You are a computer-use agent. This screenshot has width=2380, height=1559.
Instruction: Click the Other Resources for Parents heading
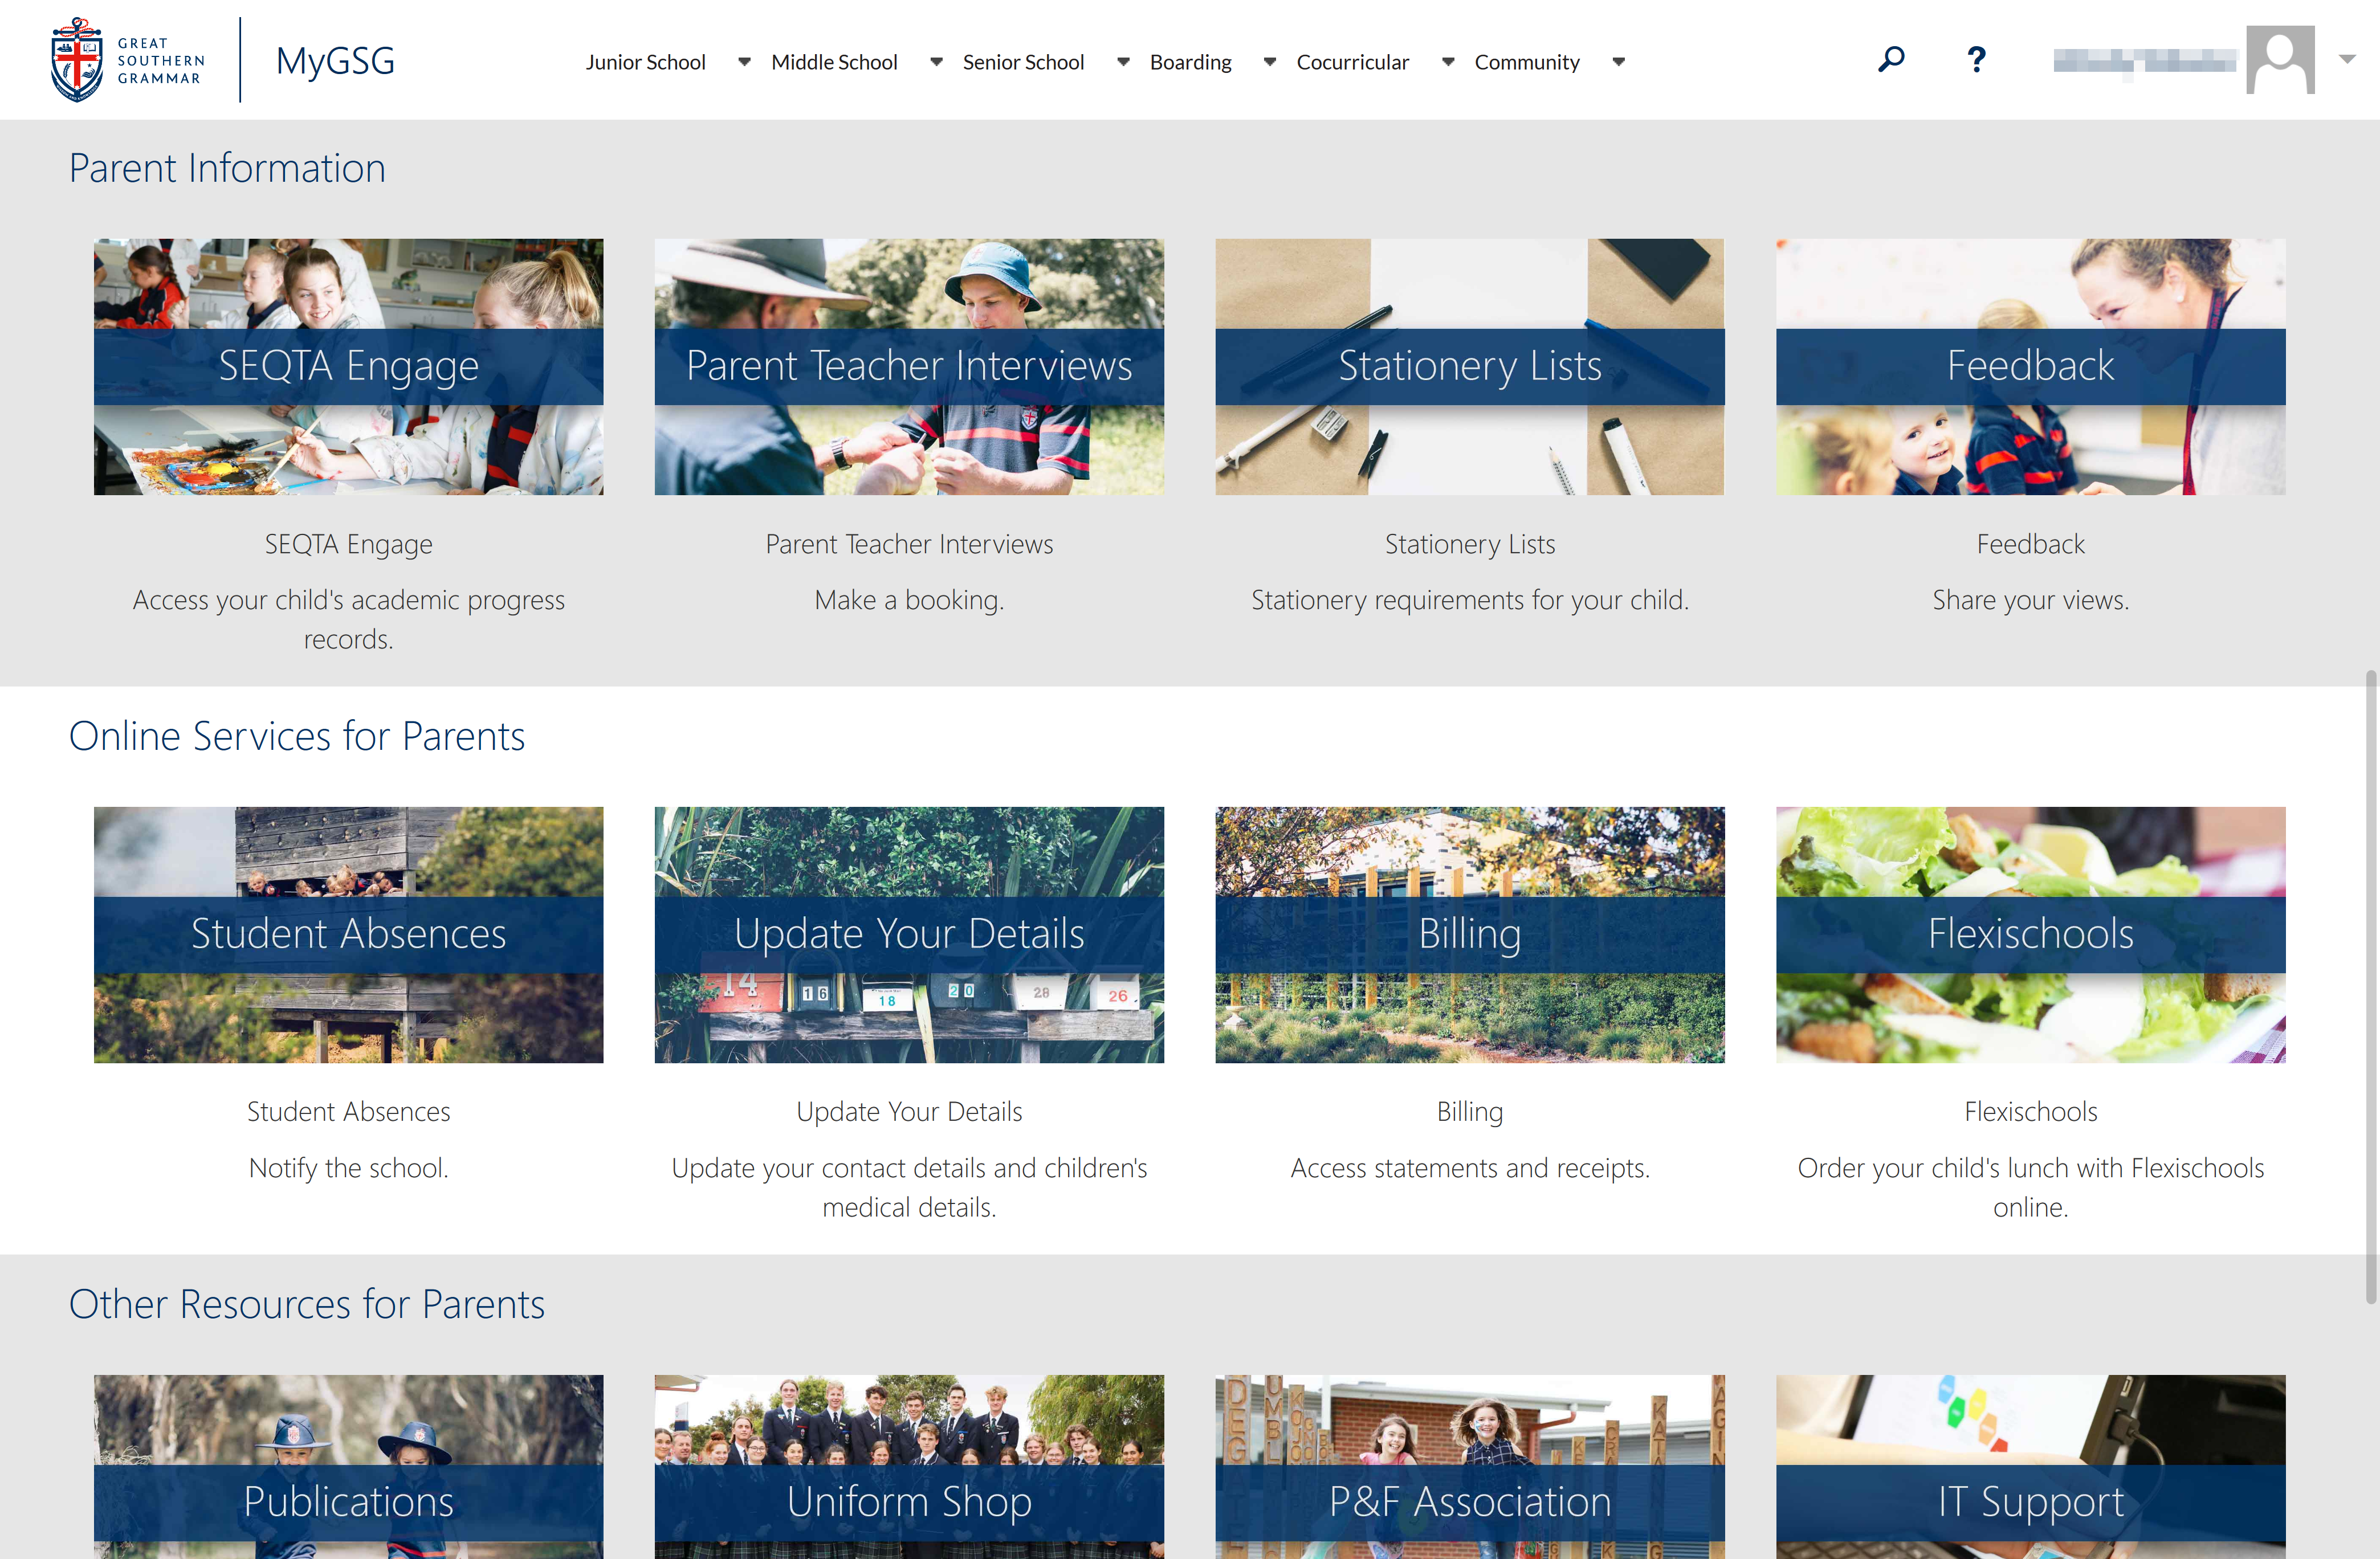pyautogui.click(x=306, y=1304)
